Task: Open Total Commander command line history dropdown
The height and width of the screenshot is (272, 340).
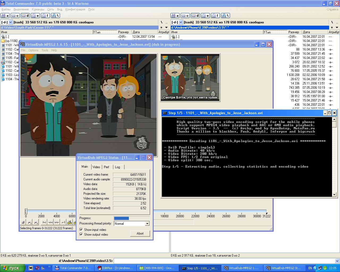Action: click(337, 261)
